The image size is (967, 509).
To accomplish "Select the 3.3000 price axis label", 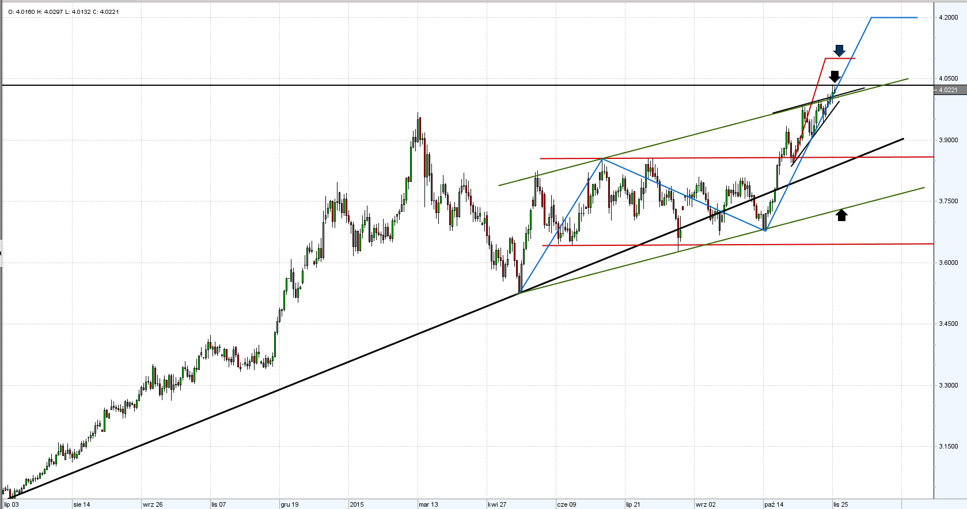I will (949, 385).
